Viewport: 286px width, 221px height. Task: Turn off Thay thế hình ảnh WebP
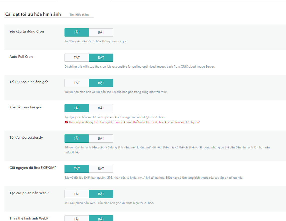coord(77,218)
